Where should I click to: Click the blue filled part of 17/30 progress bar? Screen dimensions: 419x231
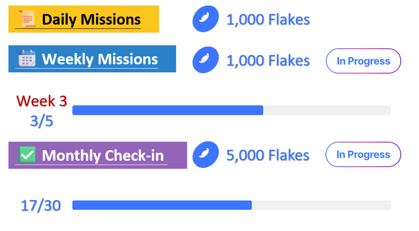[x=162, y=205]
